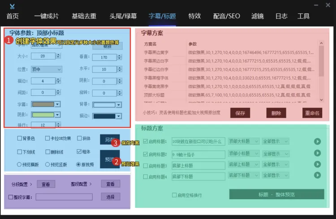Select 字幕红边白字 scheme row

229,69
